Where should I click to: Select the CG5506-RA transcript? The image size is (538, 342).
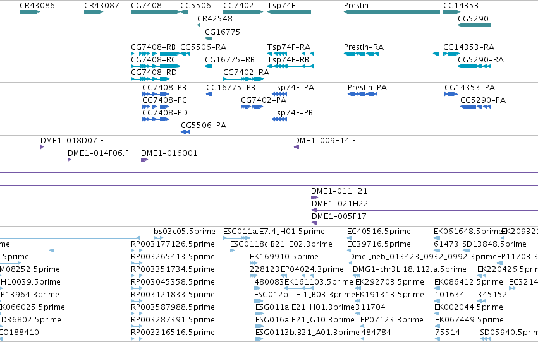click(185, 54)
